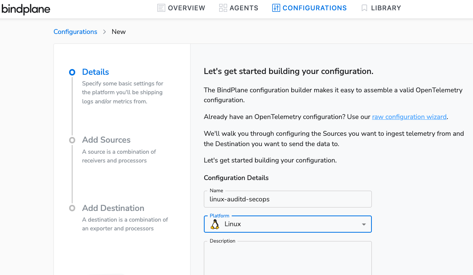Switch to the AGENTS tab
This screenshot has height=275, width=473.
[239, 8]
